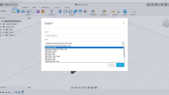The height and width of the screenshot is (95, 169).
Task: Select the Offset Face tool icon
Action: tap(80, 11)
